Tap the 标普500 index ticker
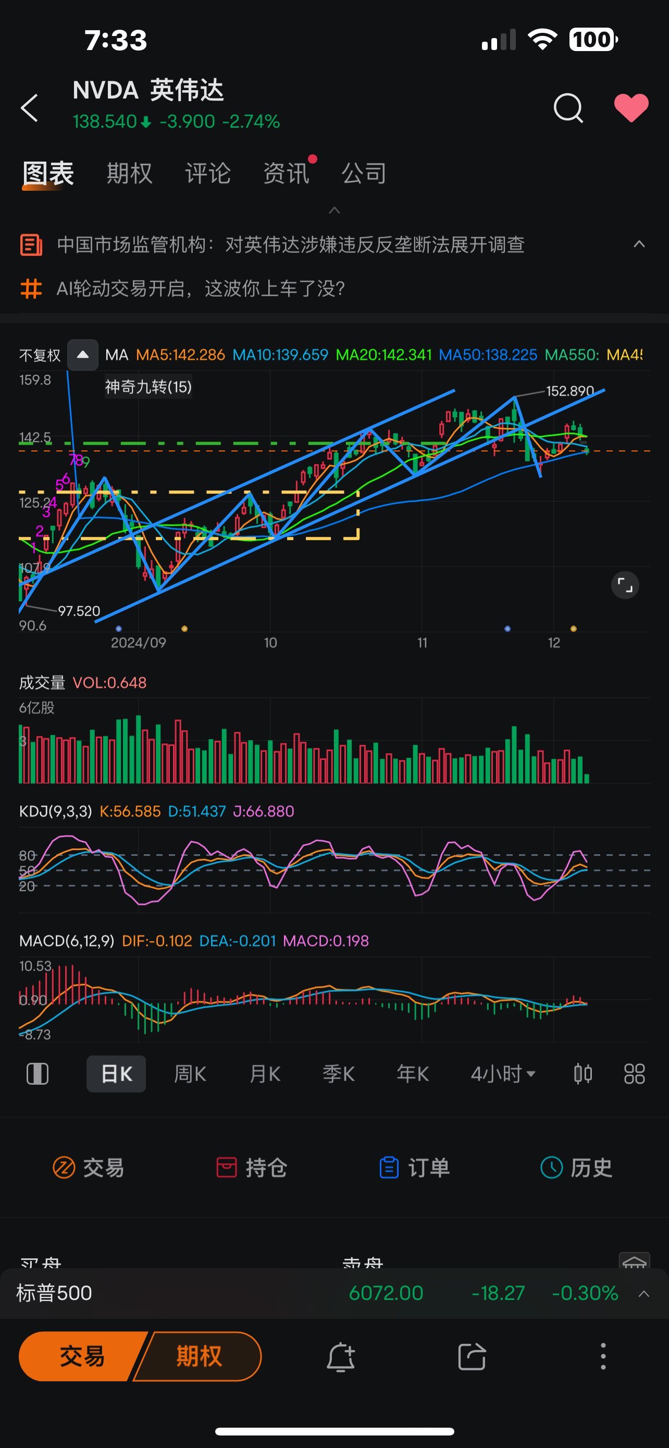This screenshot has height=1448, width=669. pyautogui.click(x=54, y=1293)
